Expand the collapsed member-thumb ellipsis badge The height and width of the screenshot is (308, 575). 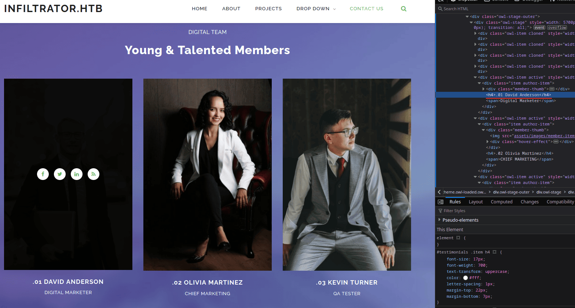(x=552, y=89)
